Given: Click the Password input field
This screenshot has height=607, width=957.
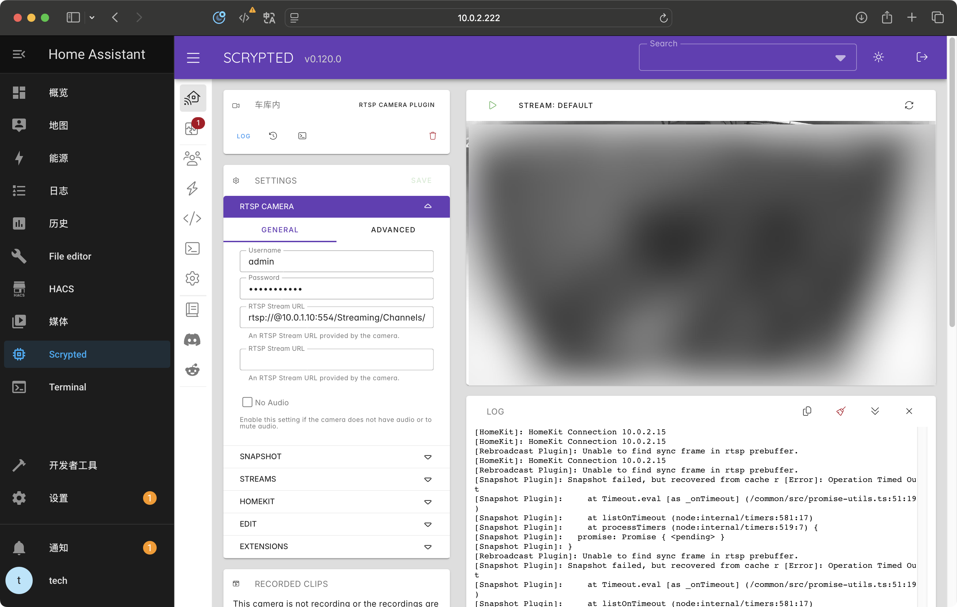Looking at the screenshot, I should tap(336, 289).
